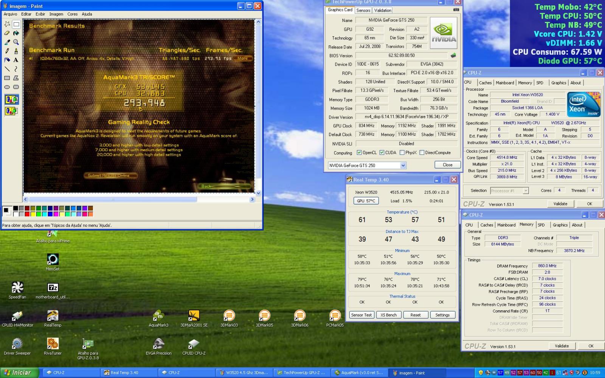The width and height of the screenshot is (605, 378).
Task: Select the Polygon shape tool
Action: click(x=16, y=78)
